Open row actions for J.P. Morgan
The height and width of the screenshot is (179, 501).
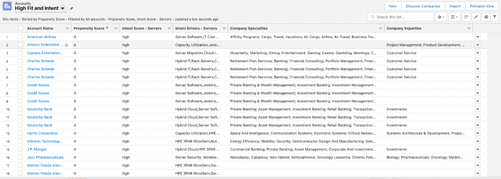[477, 149]
